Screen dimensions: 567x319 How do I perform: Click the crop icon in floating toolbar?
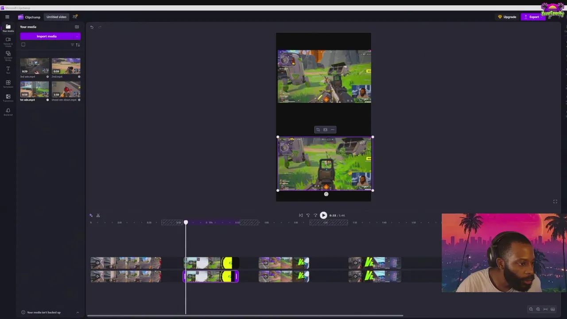[x=318, y=130]
